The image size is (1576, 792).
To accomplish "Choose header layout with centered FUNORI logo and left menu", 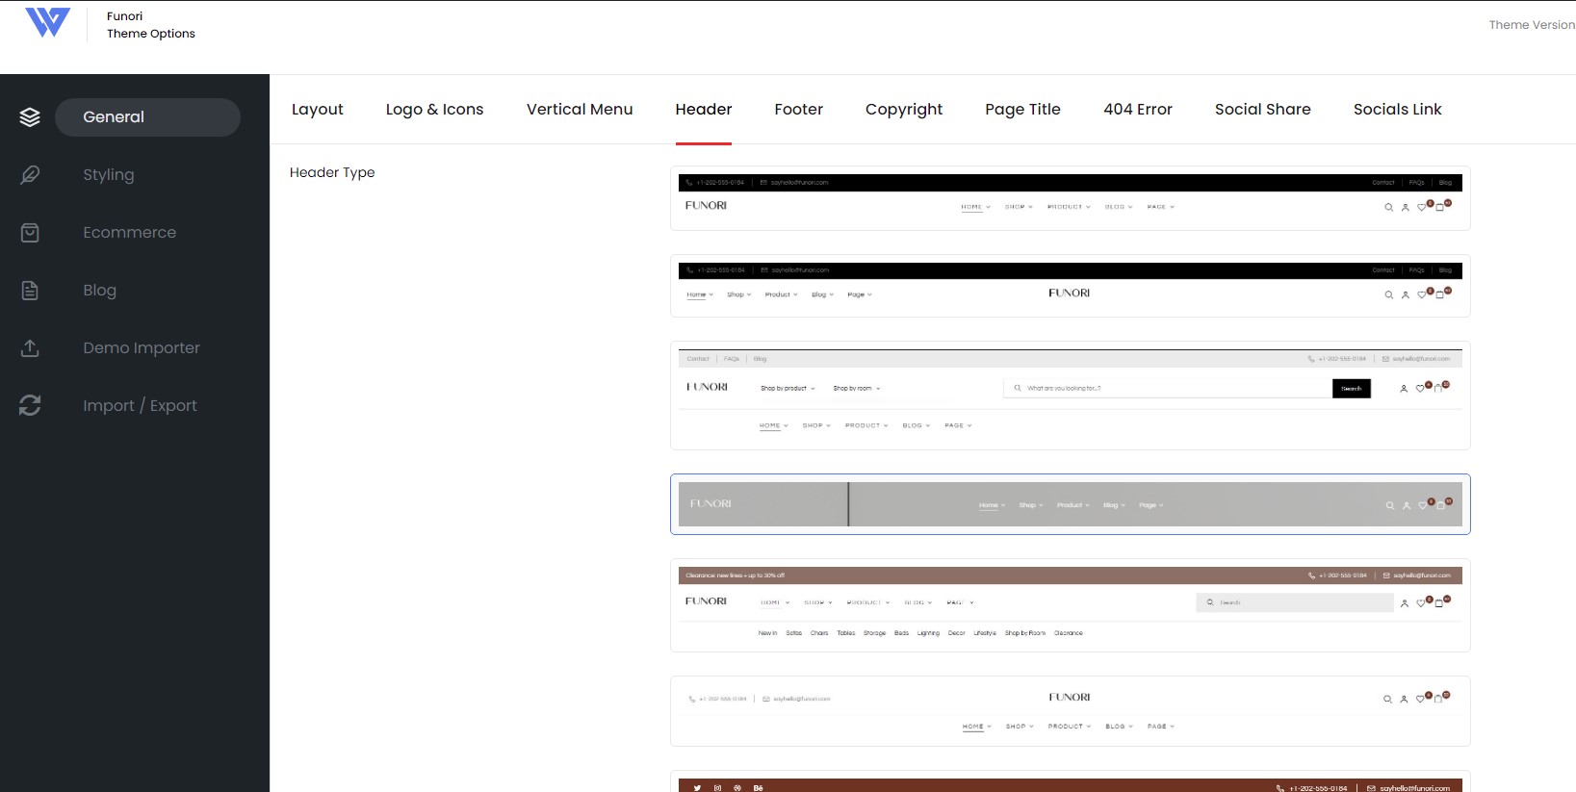I will coord(1071,286).
